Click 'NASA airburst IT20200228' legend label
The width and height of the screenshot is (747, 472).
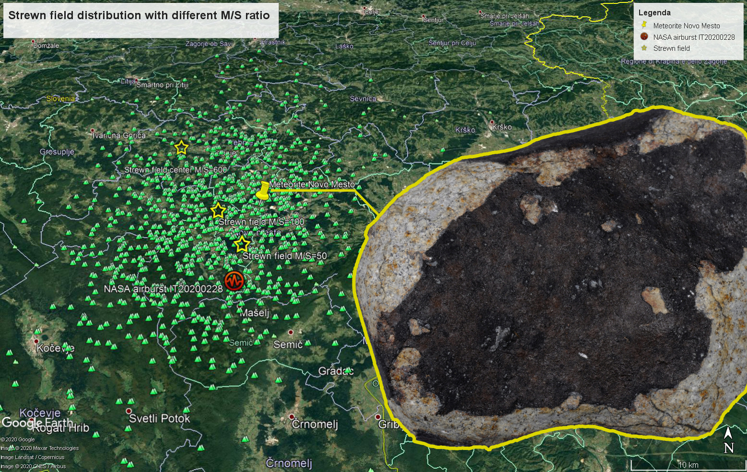[694, 37]
